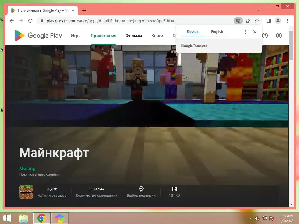Bookmark this page with the star
Viewport: 299px width, 224px height.
pyautogui.click(x=257, y=21)
